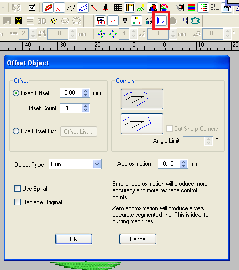Select the 3D stitch type icon
The width and height of the screenshot is (239, 270).
tap(42, 21)
